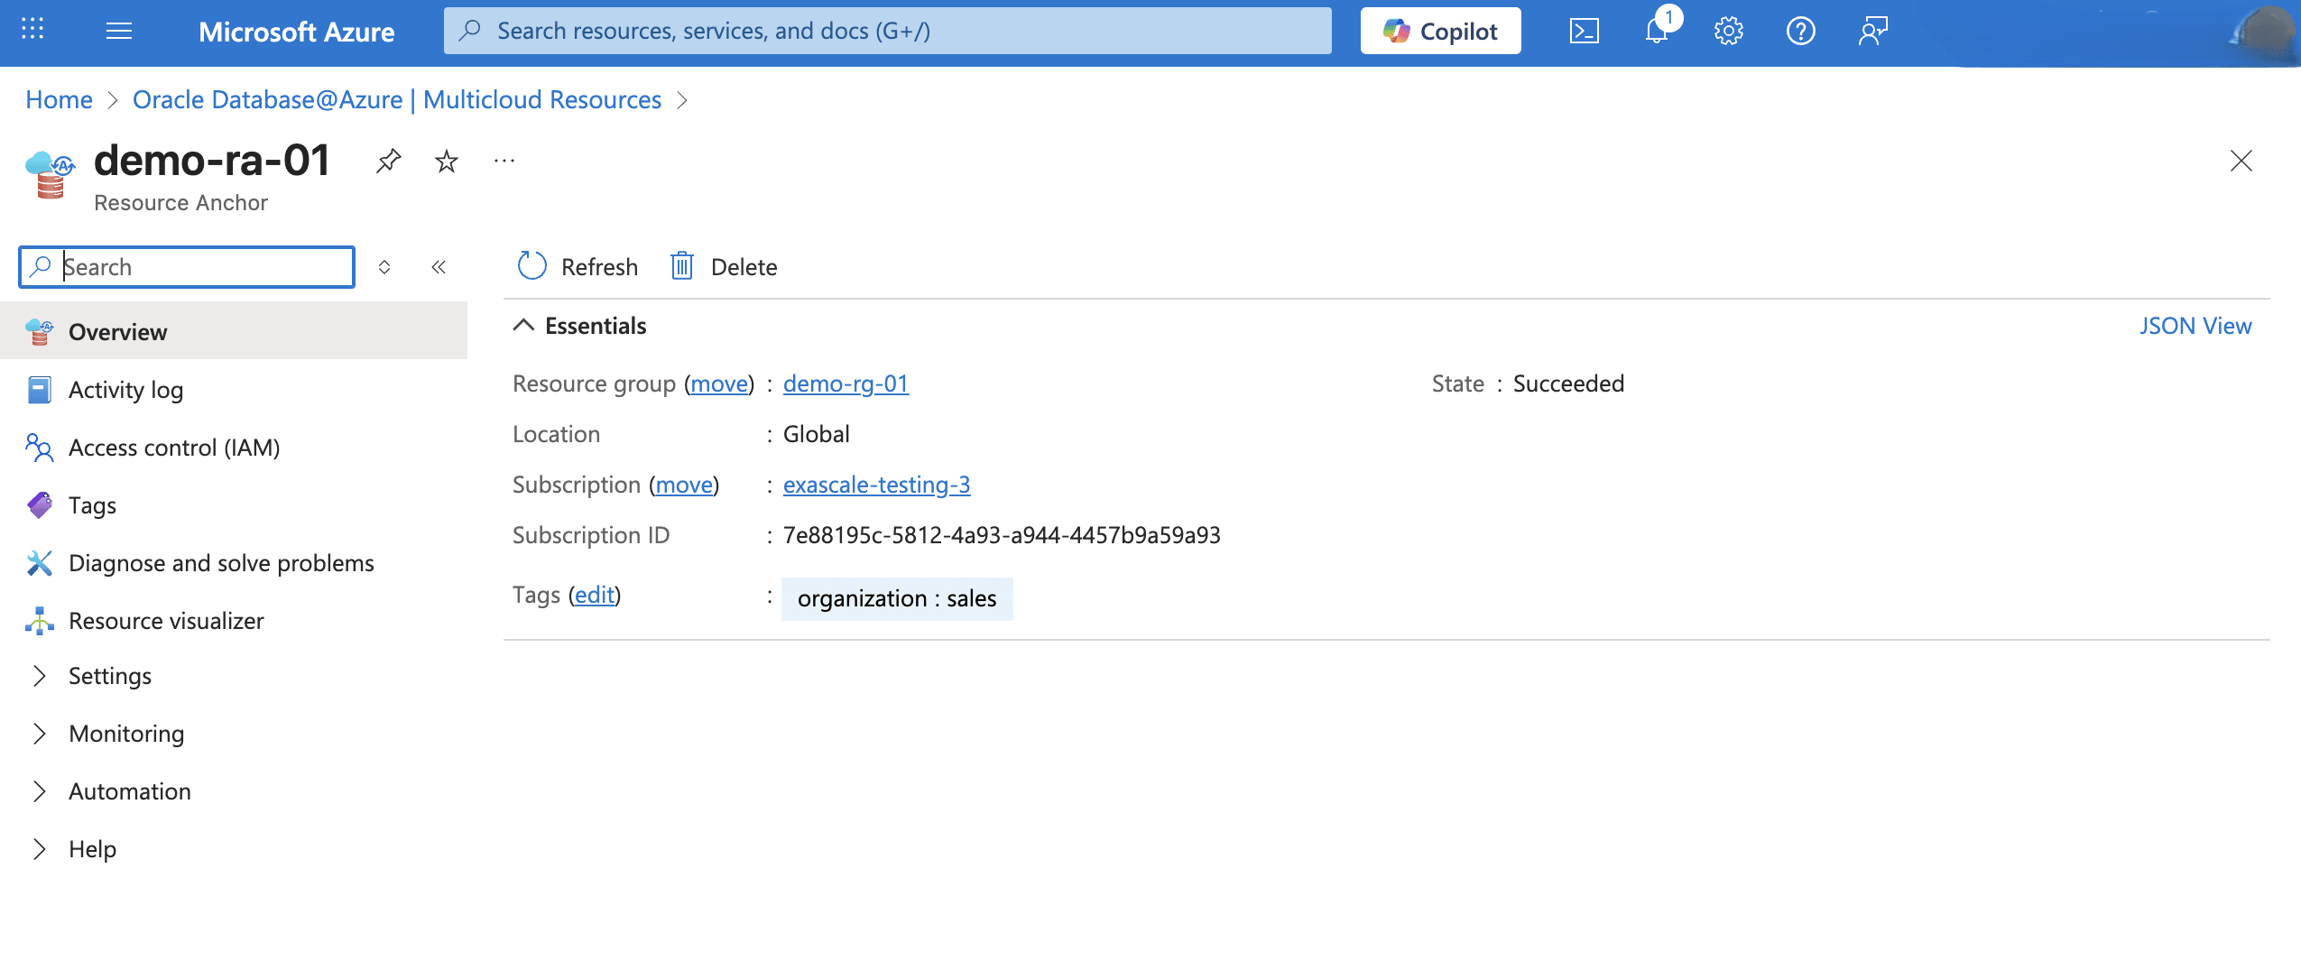The image size is (2301, 980).
Task: Click move link next to Subscription
Action: (684, 485)
